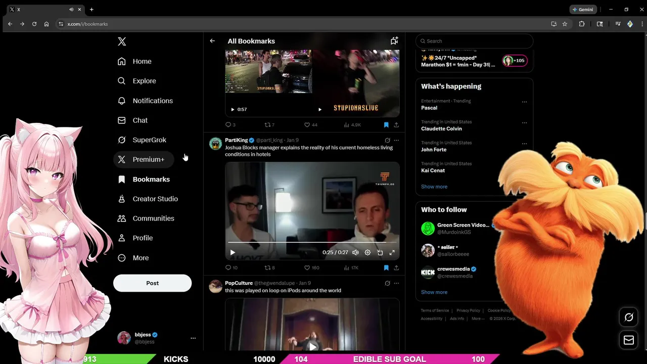
Task: Open Profile in the sidebar
Action: [135, 238]
